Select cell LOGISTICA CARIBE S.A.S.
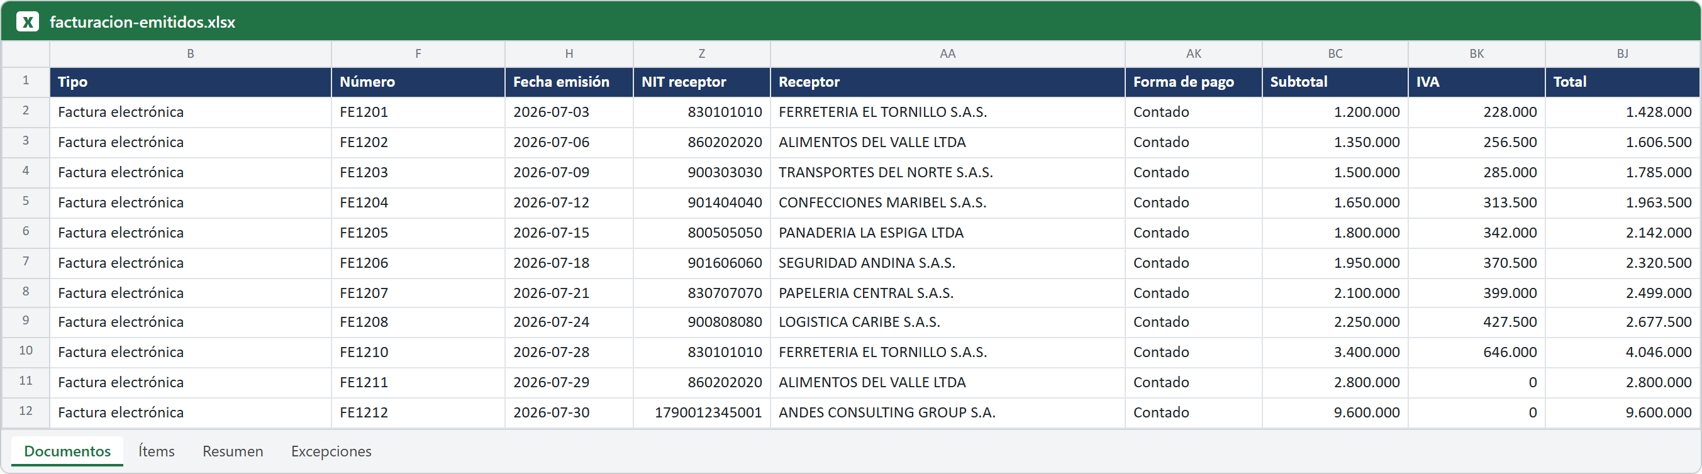The width and height of the screenshot is (1702, 474). coord(947,322)
